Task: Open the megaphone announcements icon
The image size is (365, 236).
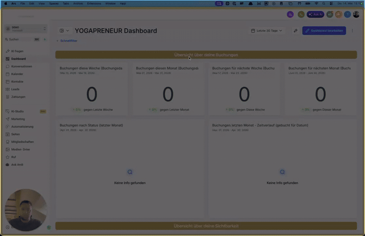Action: click(x=330, y=14)
